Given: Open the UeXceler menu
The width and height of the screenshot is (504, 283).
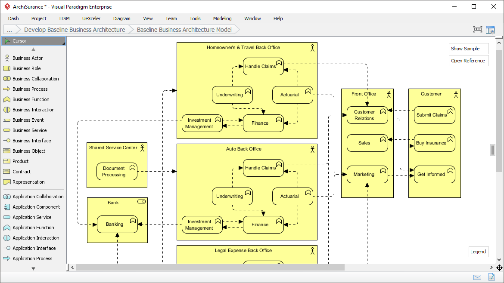Looking at the screenshot, I should click(x=91, y=18).
